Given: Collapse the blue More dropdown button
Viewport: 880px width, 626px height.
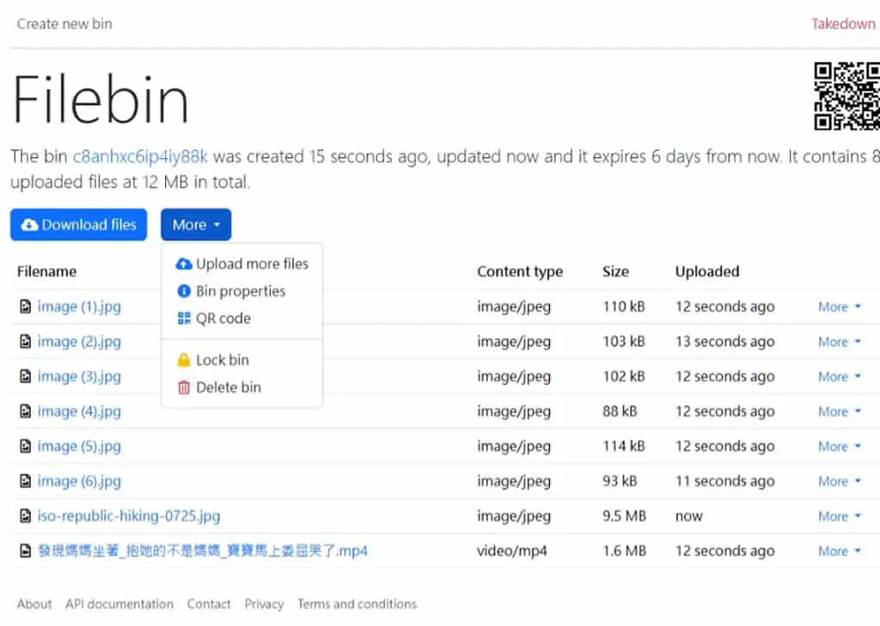Looking at the screenshot, I should point(196,225).
